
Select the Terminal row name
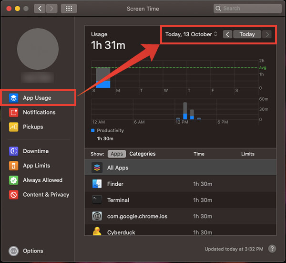(118, 200)
